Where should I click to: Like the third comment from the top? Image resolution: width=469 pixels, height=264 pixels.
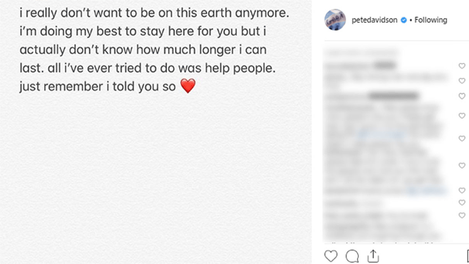click(x=462, y=96)
